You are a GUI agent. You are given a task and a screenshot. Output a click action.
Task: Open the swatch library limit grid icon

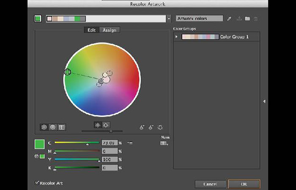pos(164,143)
